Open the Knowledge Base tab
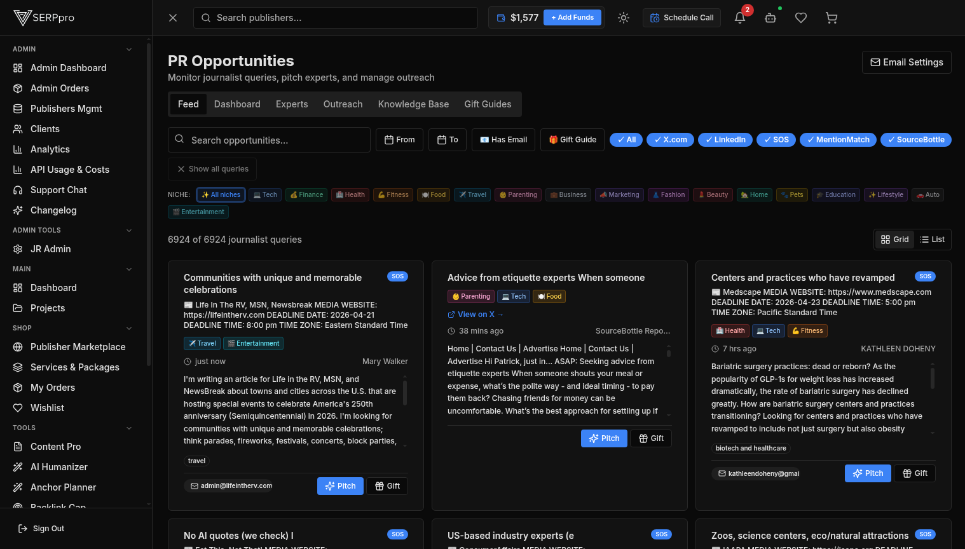This screenshot has width=965, height=549. coord(413,104)
